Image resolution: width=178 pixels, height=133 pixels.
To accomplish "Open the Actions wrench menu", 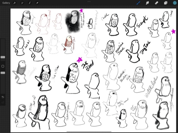I will click(x=14, y=3).
